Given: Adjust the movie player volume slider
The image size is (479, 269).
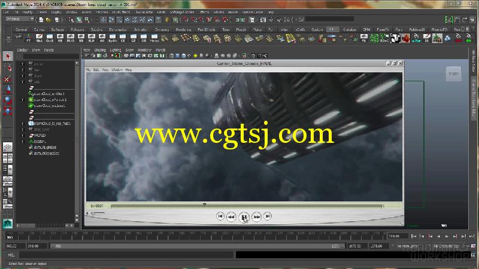Looking at the screenshot, I should coord(98,213).
